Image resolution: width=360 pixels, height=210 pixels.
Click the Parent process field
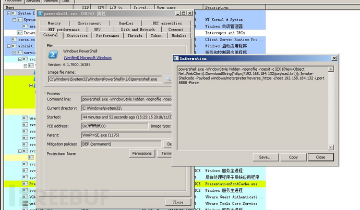[x=126, y=135]
